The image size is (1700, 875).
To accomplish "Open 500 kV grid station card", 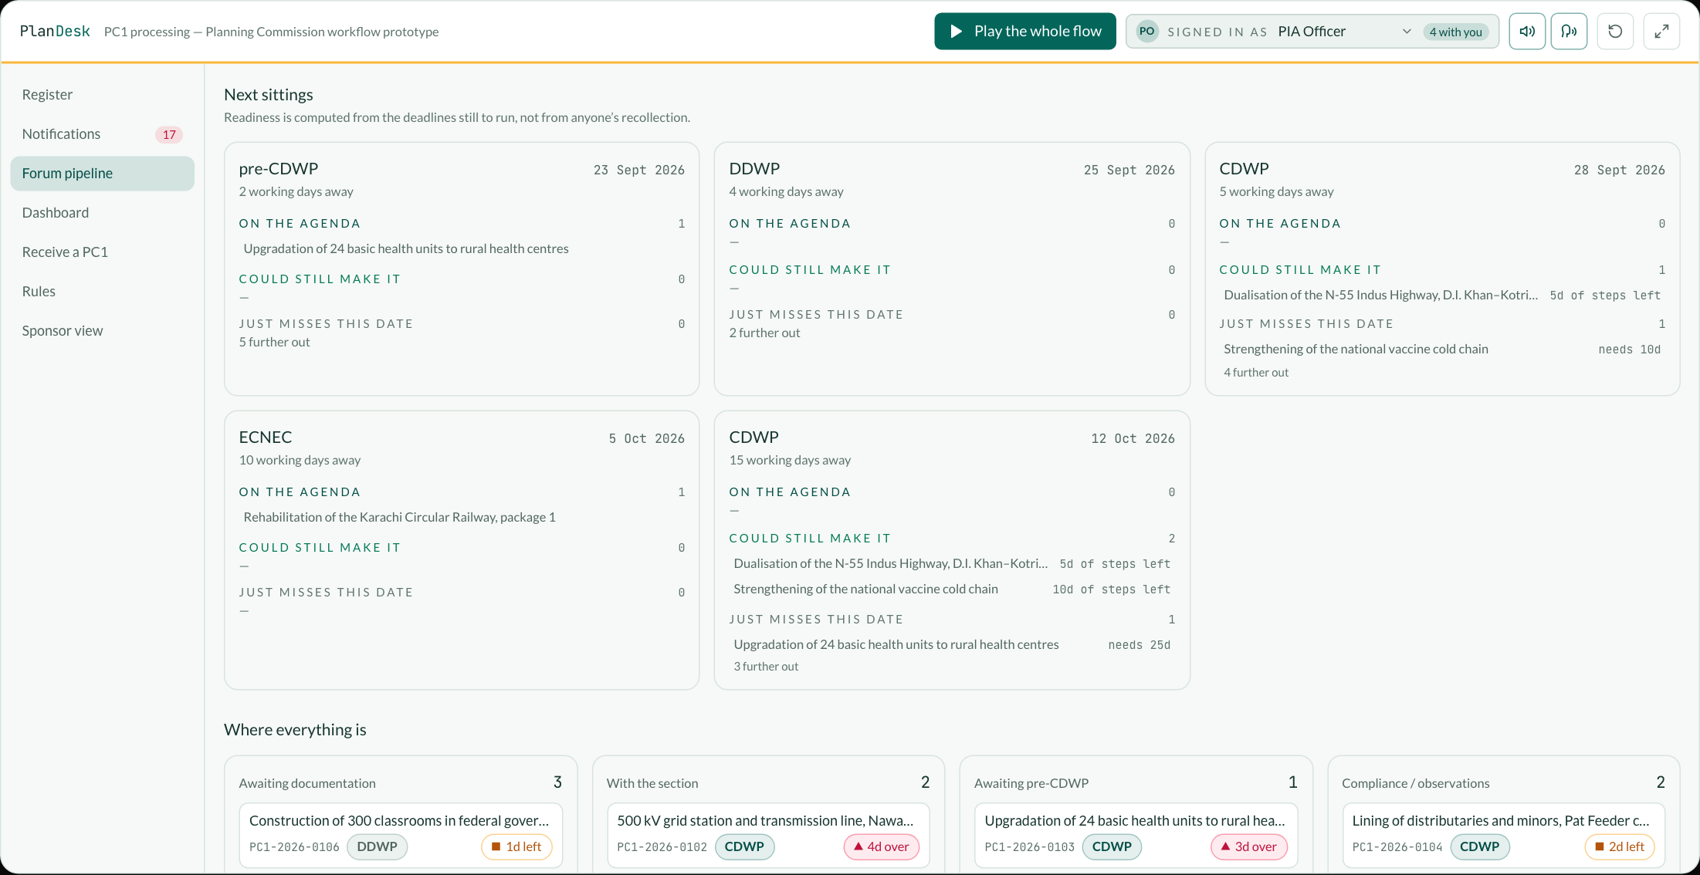I will pos(768,836).
